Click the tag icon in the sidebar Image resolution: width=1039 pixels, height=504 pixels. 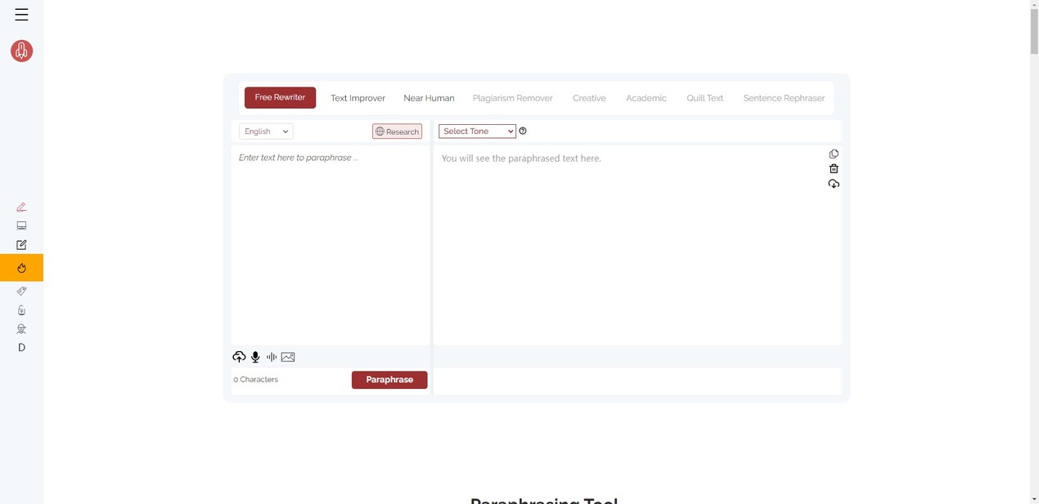point(21,291)
